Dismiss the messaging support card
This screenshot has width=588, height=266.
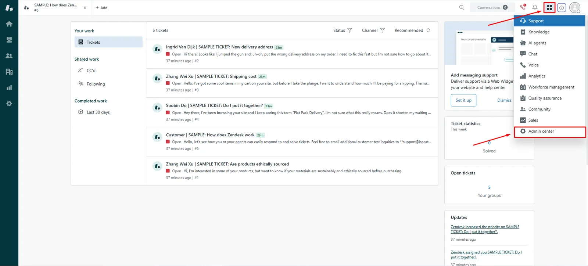click(504, 100)
